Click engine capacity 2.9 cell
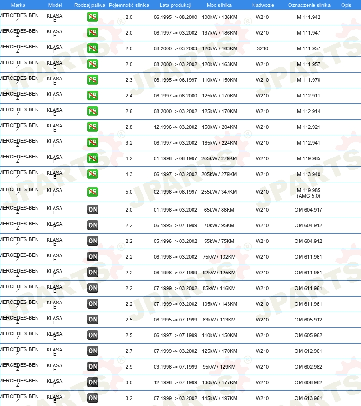Image resolution: width=361 pixels, height=406 pixels. pyautogui.click(x=129, y=367)
